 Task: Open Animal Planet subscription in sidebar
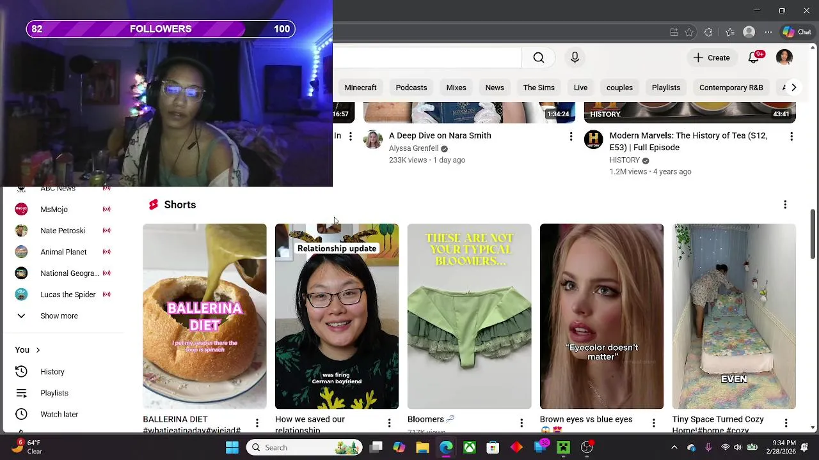63,252
